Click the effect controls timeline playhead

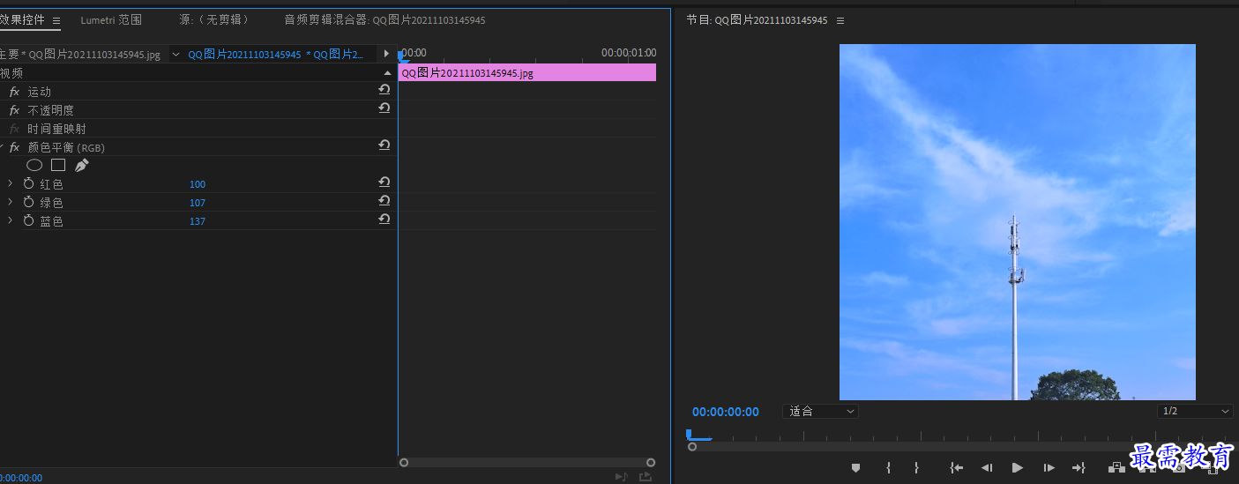point(401,57)
